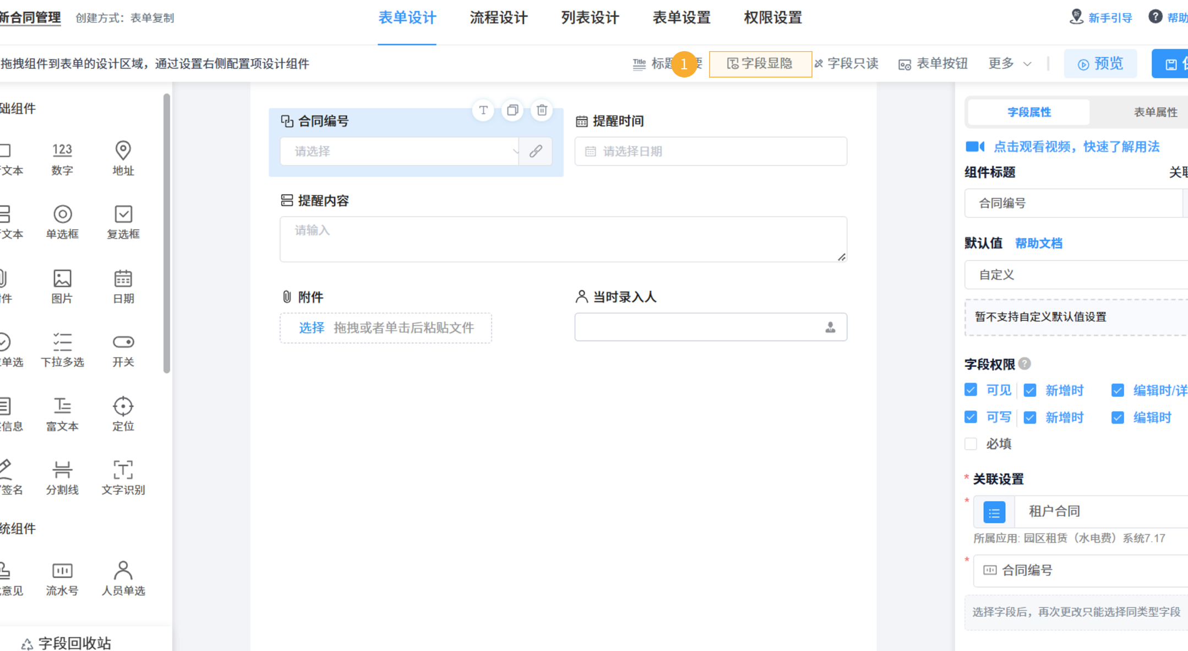Image resolution: width=1188 pixels, height=651 pixels.
Task: Select the 下拉多选 multi-select component
Action: (62, 350)
